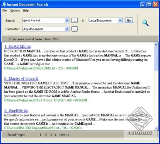Go to result page 3
Viewport: 160px width, 144px height.
51,135
